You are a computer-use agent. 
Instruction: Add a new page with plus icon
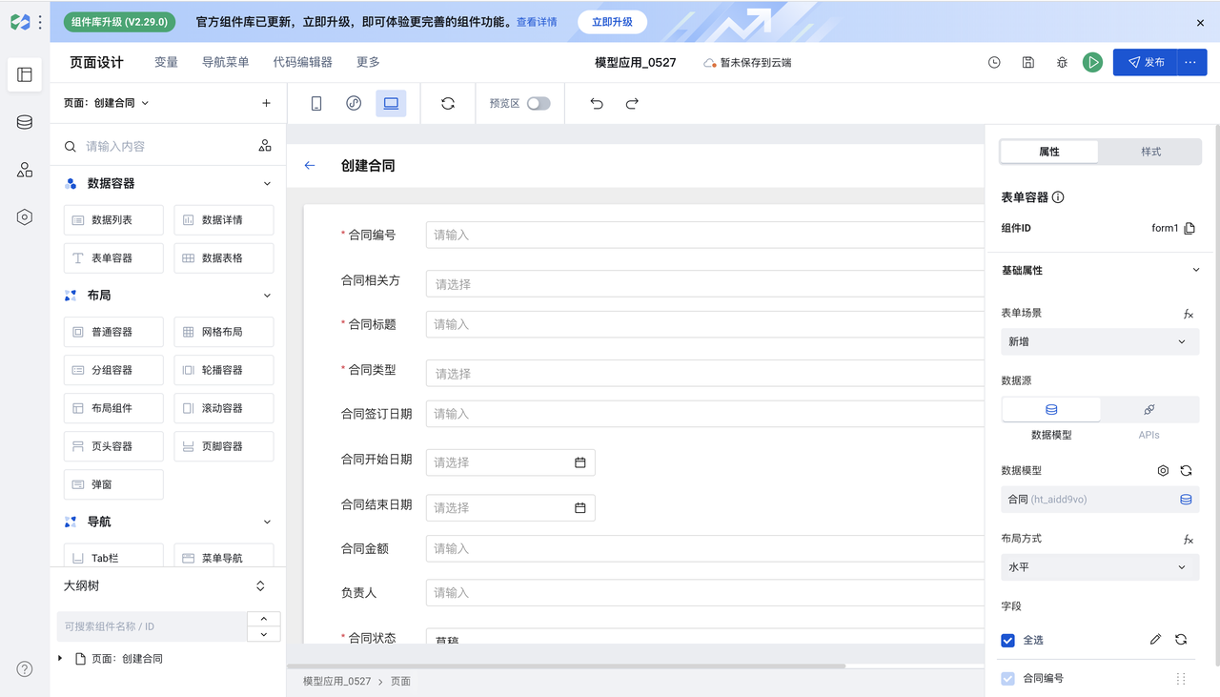tap(266, 103)
